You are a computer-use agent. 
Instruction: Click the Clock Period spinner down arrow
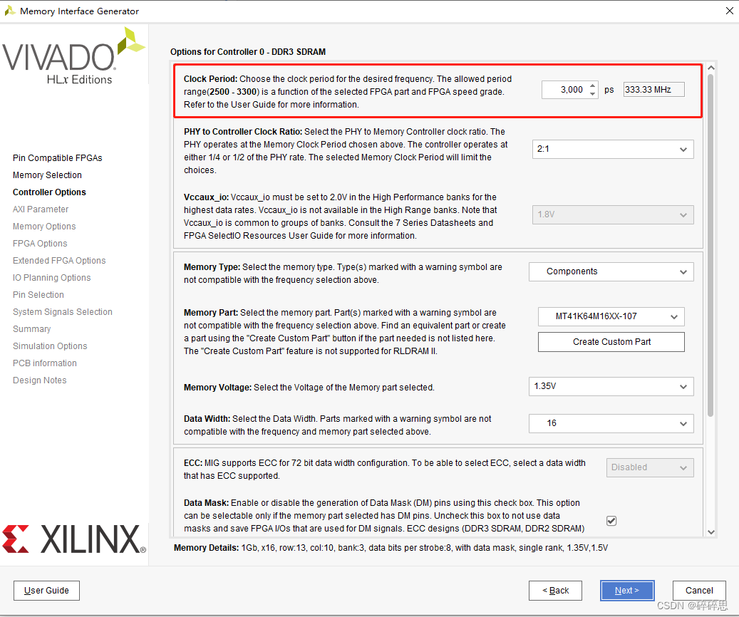pyautogui.click(x=592, y=93)
